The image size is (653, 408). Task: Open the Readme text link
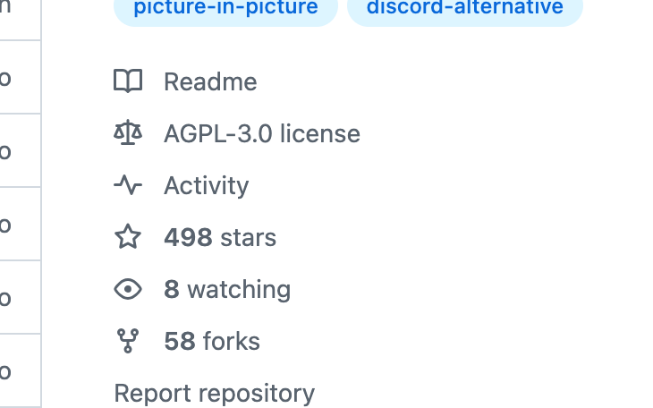[x=210, y=81]
